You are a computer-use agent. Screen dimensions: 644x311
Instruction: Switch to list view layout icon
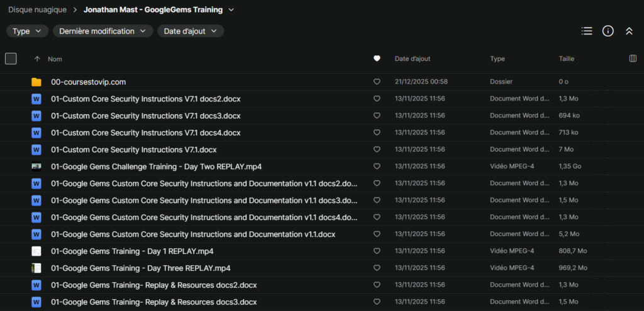(x=587, y=31)
